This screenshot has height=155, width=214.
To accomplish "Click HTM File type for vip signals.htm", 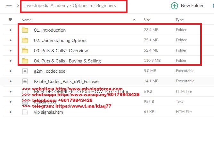I will click(x=184, y=112).
